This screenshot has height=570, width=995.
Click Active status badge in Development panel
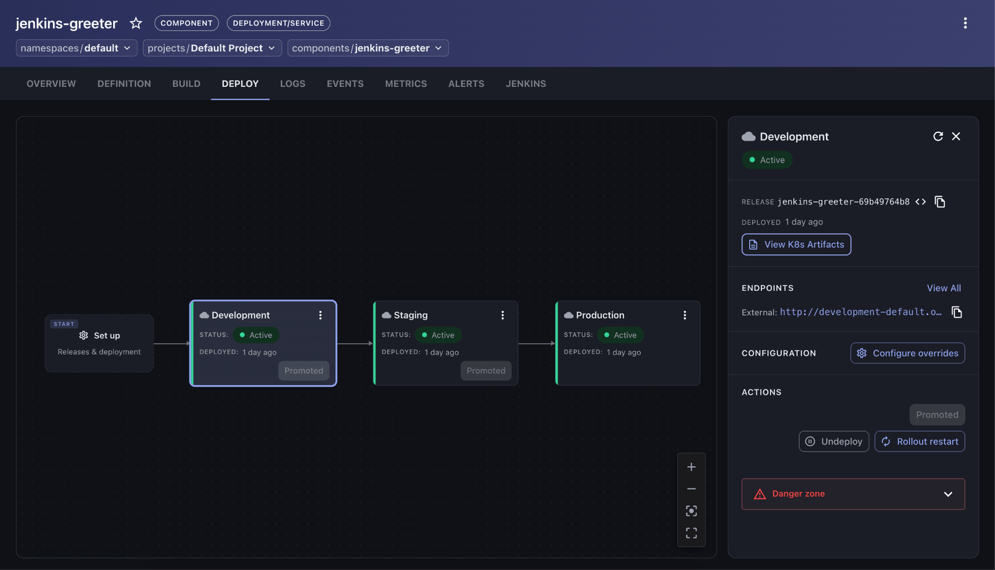click(x=767, y=160)
